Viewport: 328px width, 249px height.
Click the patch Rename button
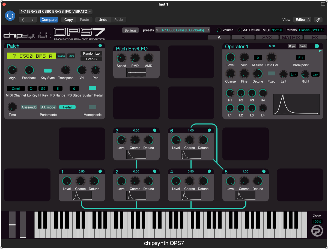(61, 56)
